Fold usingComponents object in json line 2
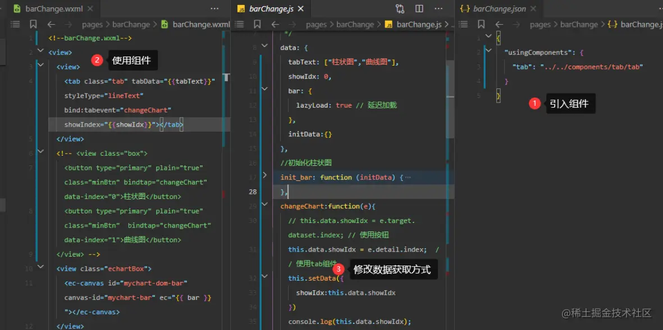The width and height of the screenshot is (663, 330). (x=489, y=50)
